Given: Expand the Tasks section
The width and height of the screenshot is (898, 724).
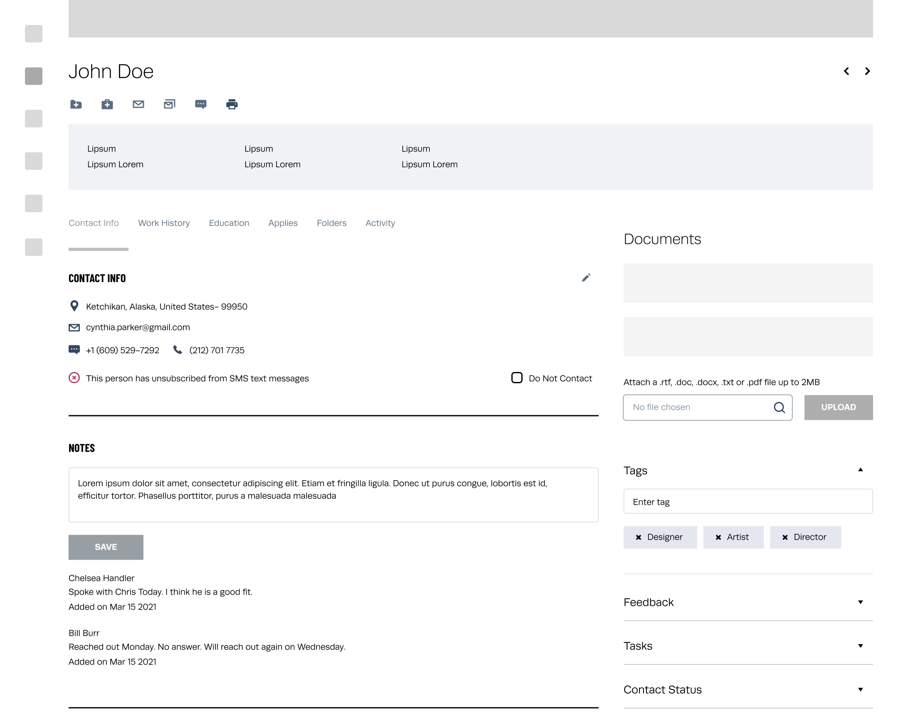Looking at the screenshot, I should [860, 646].
